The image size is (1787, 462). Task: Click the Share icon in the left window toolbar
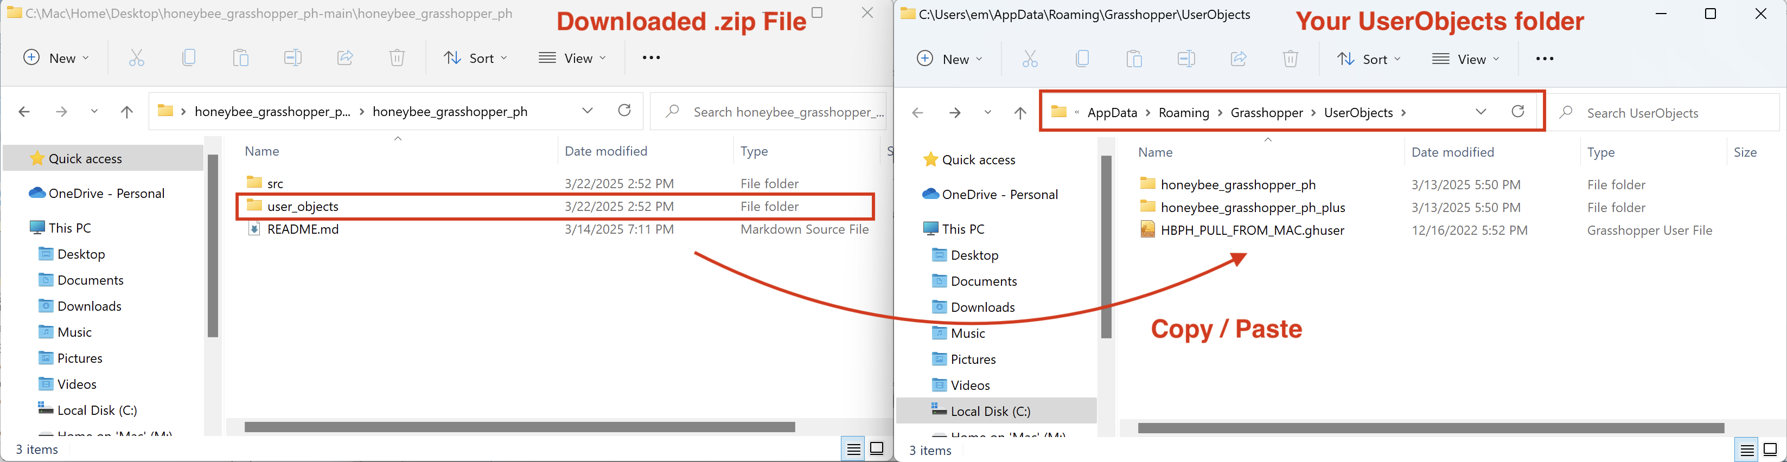coord(345,57)
